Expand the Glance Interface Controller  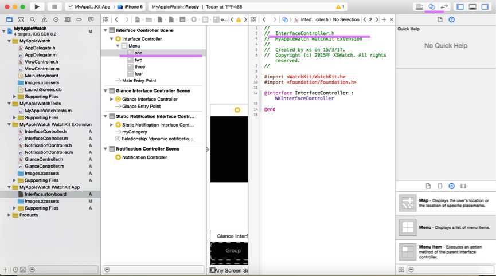(x=111, y=99)
